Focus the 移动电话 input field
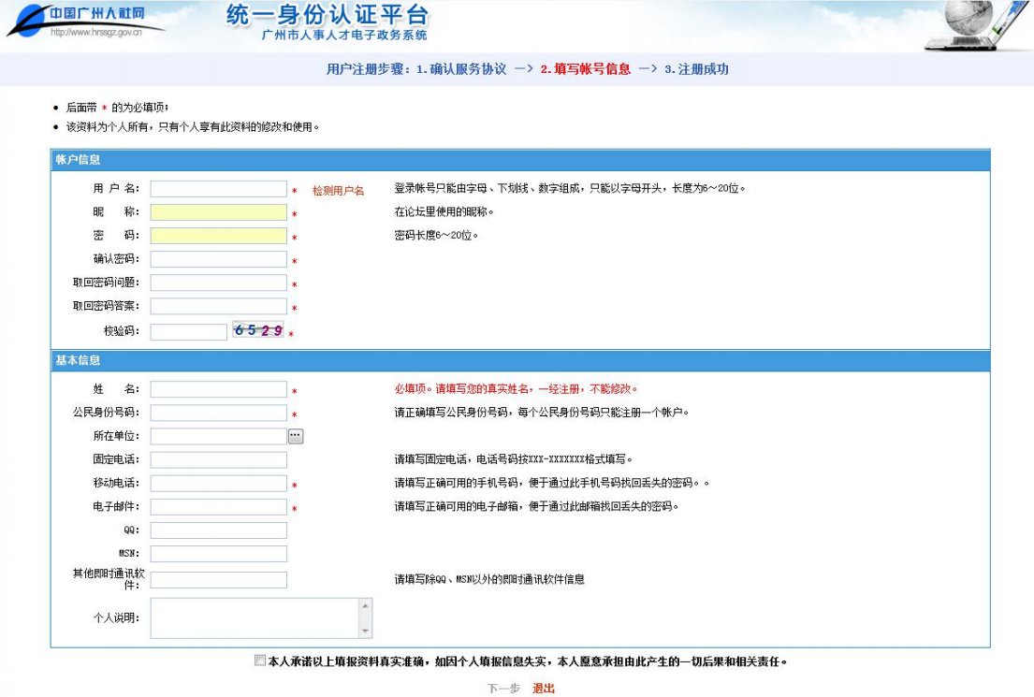Viewport: 1034px width, 697px height. pos(218,484)
